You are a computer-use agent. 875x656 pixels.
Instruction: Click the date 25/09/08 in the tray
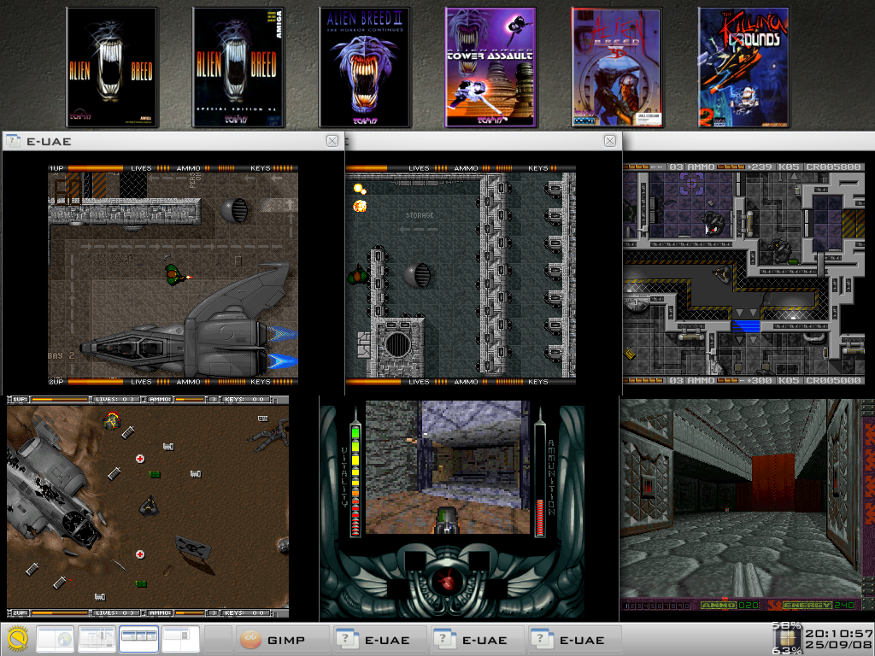coord(838,646)
